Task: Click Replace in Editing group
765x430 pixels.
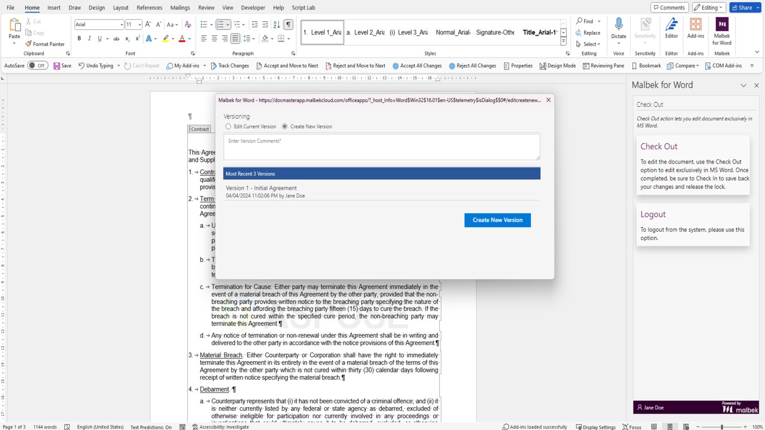Action: click(x=588, y=32)
